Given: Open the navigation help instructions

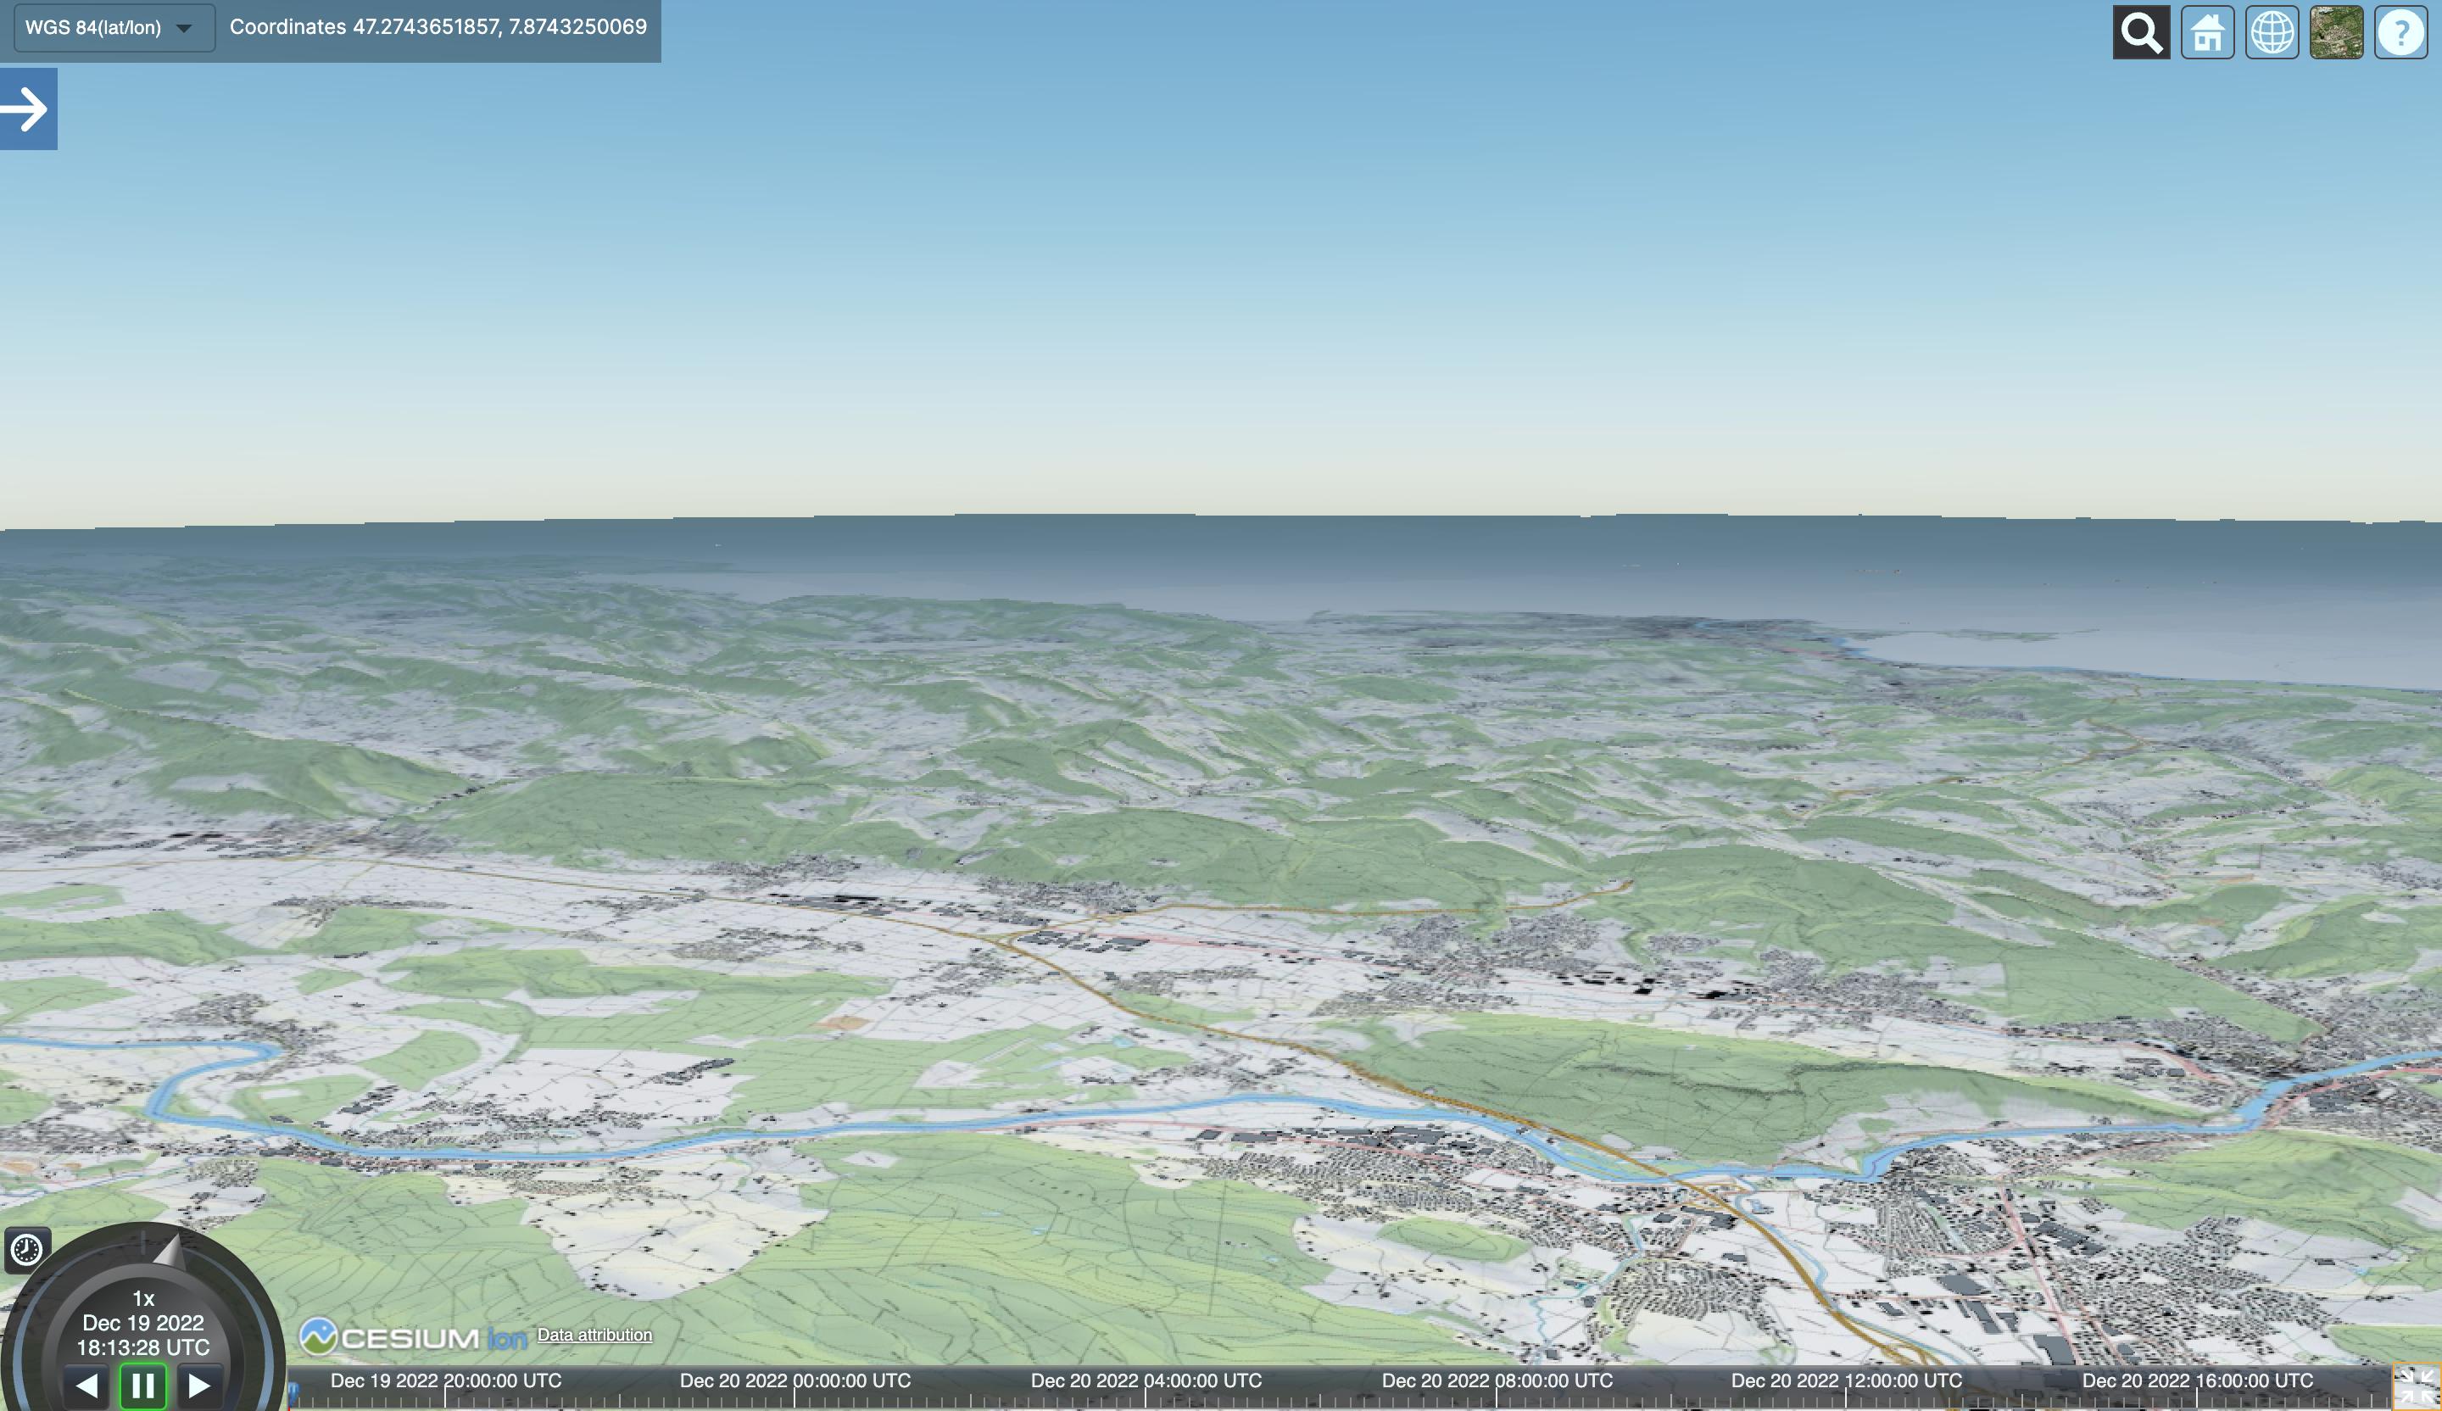Looking at the screenshot, I should click(2400, 34).
